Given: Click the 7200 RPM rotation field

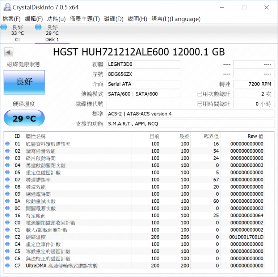Looking at the screenshot, I should pos(254,84).
